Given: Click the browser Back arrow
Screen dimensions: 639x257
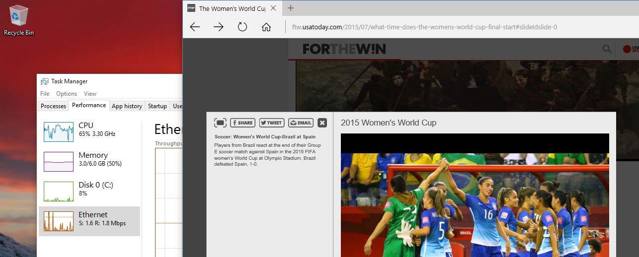Looking at the screenshot, I should coord(195,27).
